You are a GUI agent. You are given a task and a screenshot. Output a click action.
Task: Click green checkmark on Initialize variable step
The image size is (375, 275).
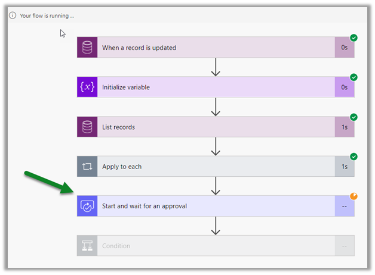(354, 77)
